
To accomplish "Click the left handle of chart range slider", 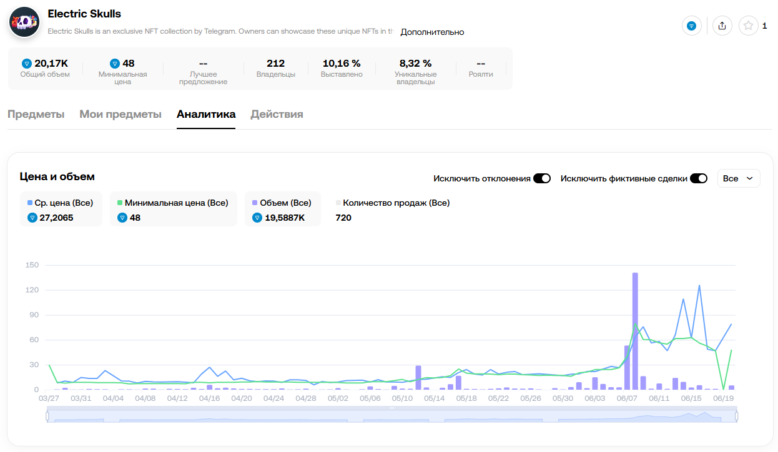I will pos(47,416).
